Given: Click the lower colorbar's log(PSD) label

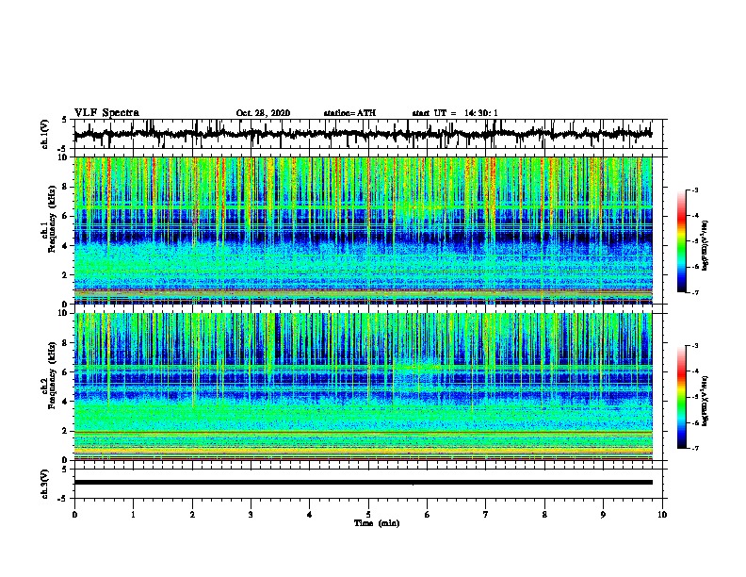Looking at the screenshot, I should click(x=705, y=401).
